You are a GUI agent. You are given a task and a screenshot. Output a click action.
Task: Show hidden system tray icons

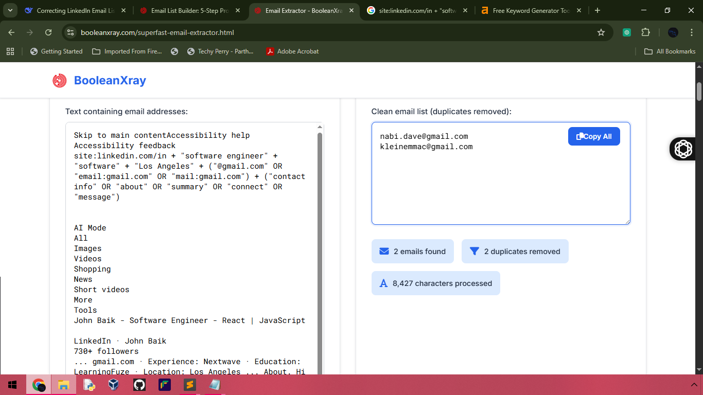click(x=694, y=385)
